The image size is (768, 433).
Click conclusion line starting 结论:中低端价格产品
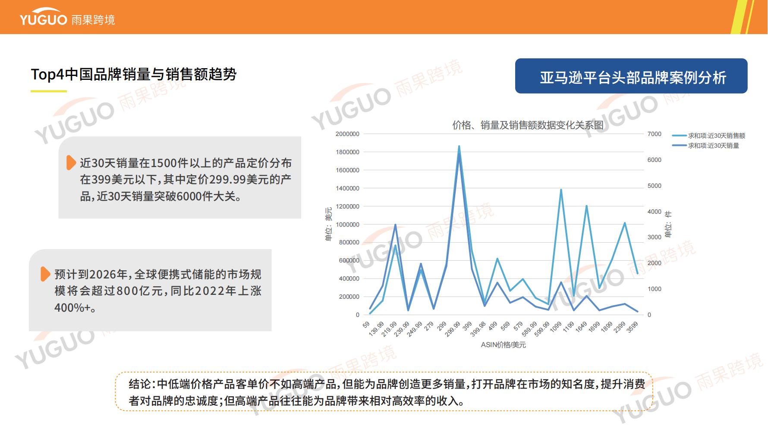point(387,384)
